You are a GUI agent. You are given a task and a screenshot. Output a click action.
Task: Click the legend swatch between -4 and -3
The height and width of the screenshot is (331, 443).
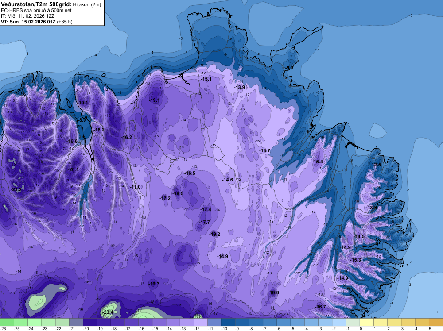pos(311,323)
